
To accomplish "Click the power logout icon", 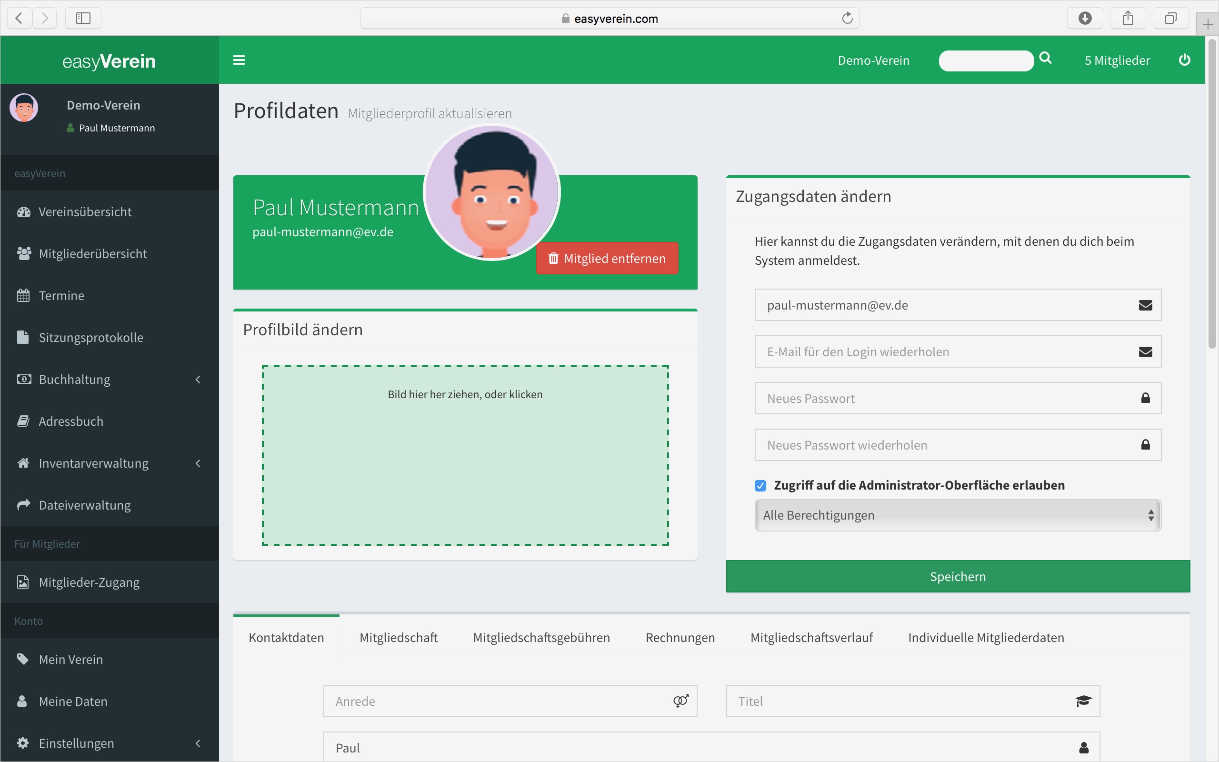I will (1184, 60).
